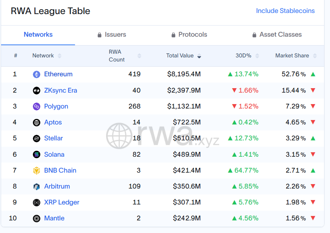The width and height of the screenshot is (330, 233).
Task: Click the $489.9M total value cell
Action: pyautogui.click(x=187, y=154)
